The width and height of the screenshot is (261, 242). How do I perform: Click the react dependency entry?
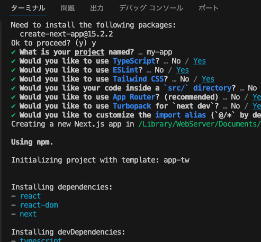point(30,196)
